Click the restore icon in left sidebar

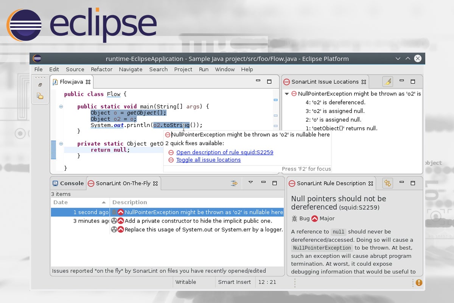tap(40, 85)
